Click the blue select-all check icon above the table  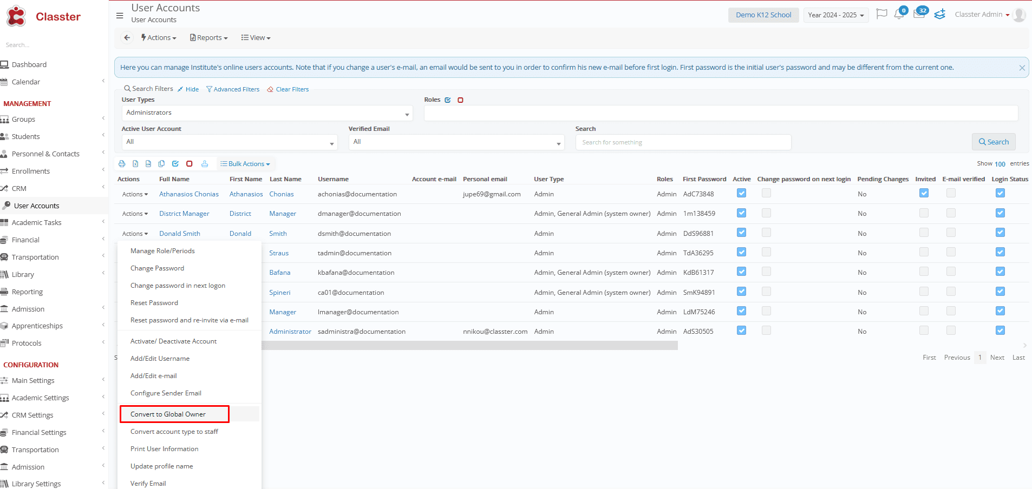tap(175, 164)
